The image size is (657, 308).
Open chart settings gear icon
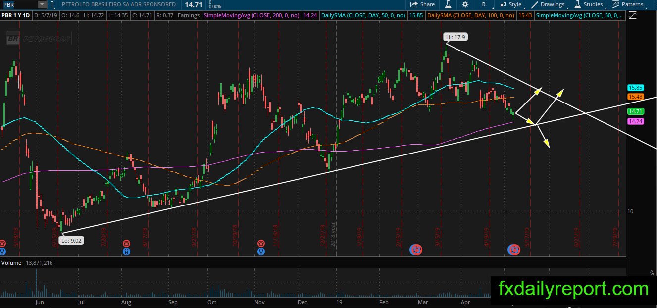tap(465, 4)
